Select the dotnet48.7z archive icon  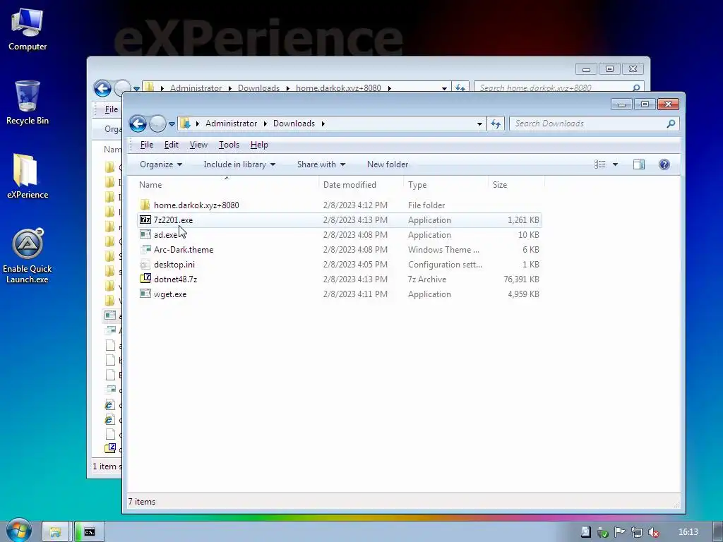click(x=145, y=279)
